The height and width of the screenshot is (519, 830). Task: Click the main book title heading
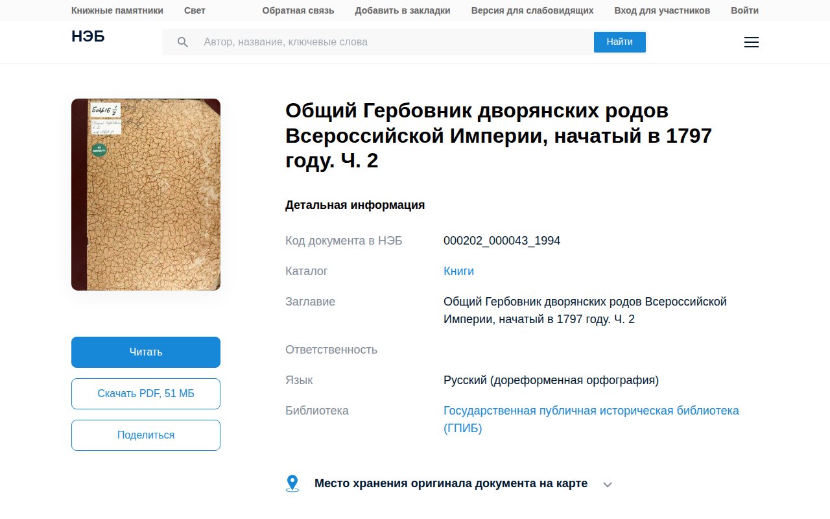pos(499,136)
